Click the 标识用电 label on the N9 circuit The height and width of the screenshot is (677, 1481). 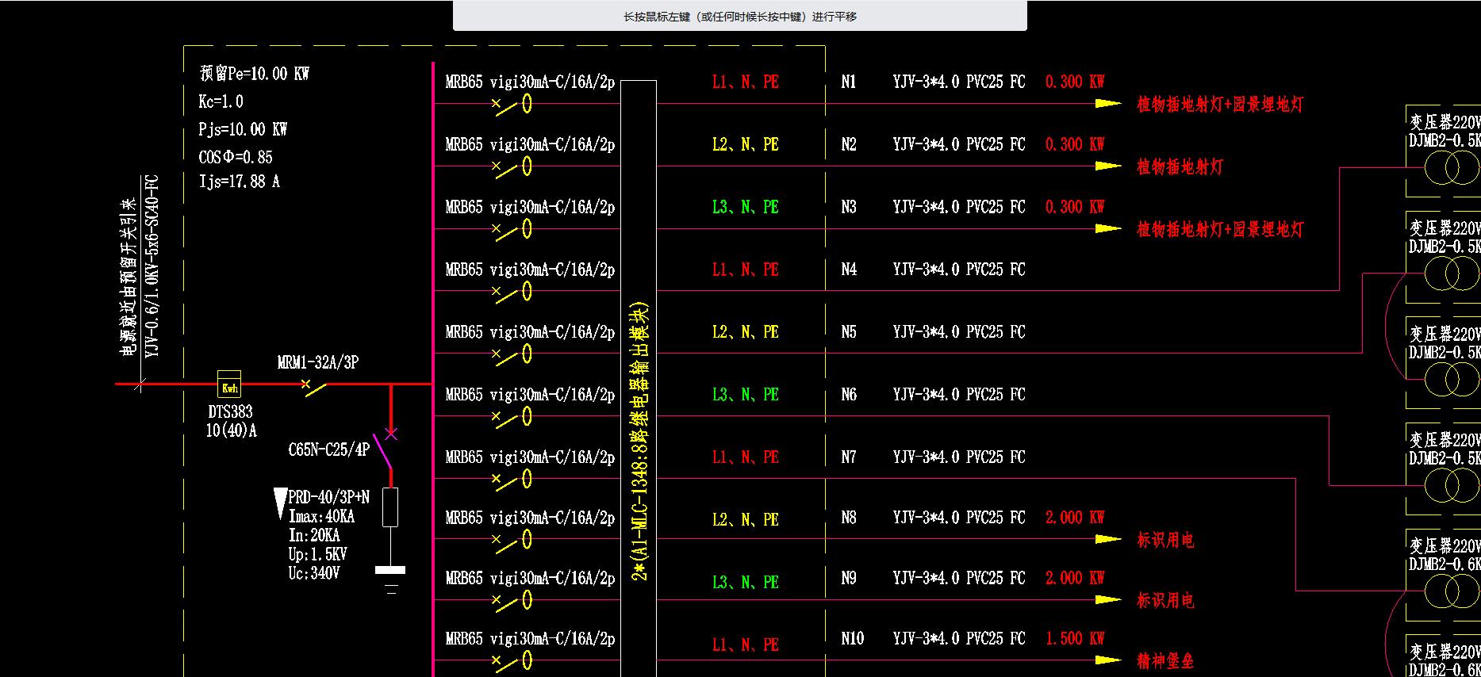[x=1165, y=601]
